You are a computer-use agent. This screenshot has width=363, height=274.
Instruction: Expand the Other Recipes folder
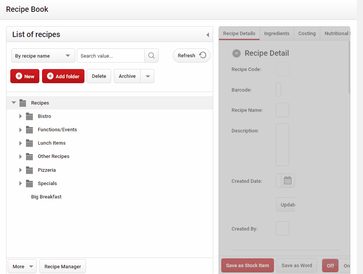20,156
